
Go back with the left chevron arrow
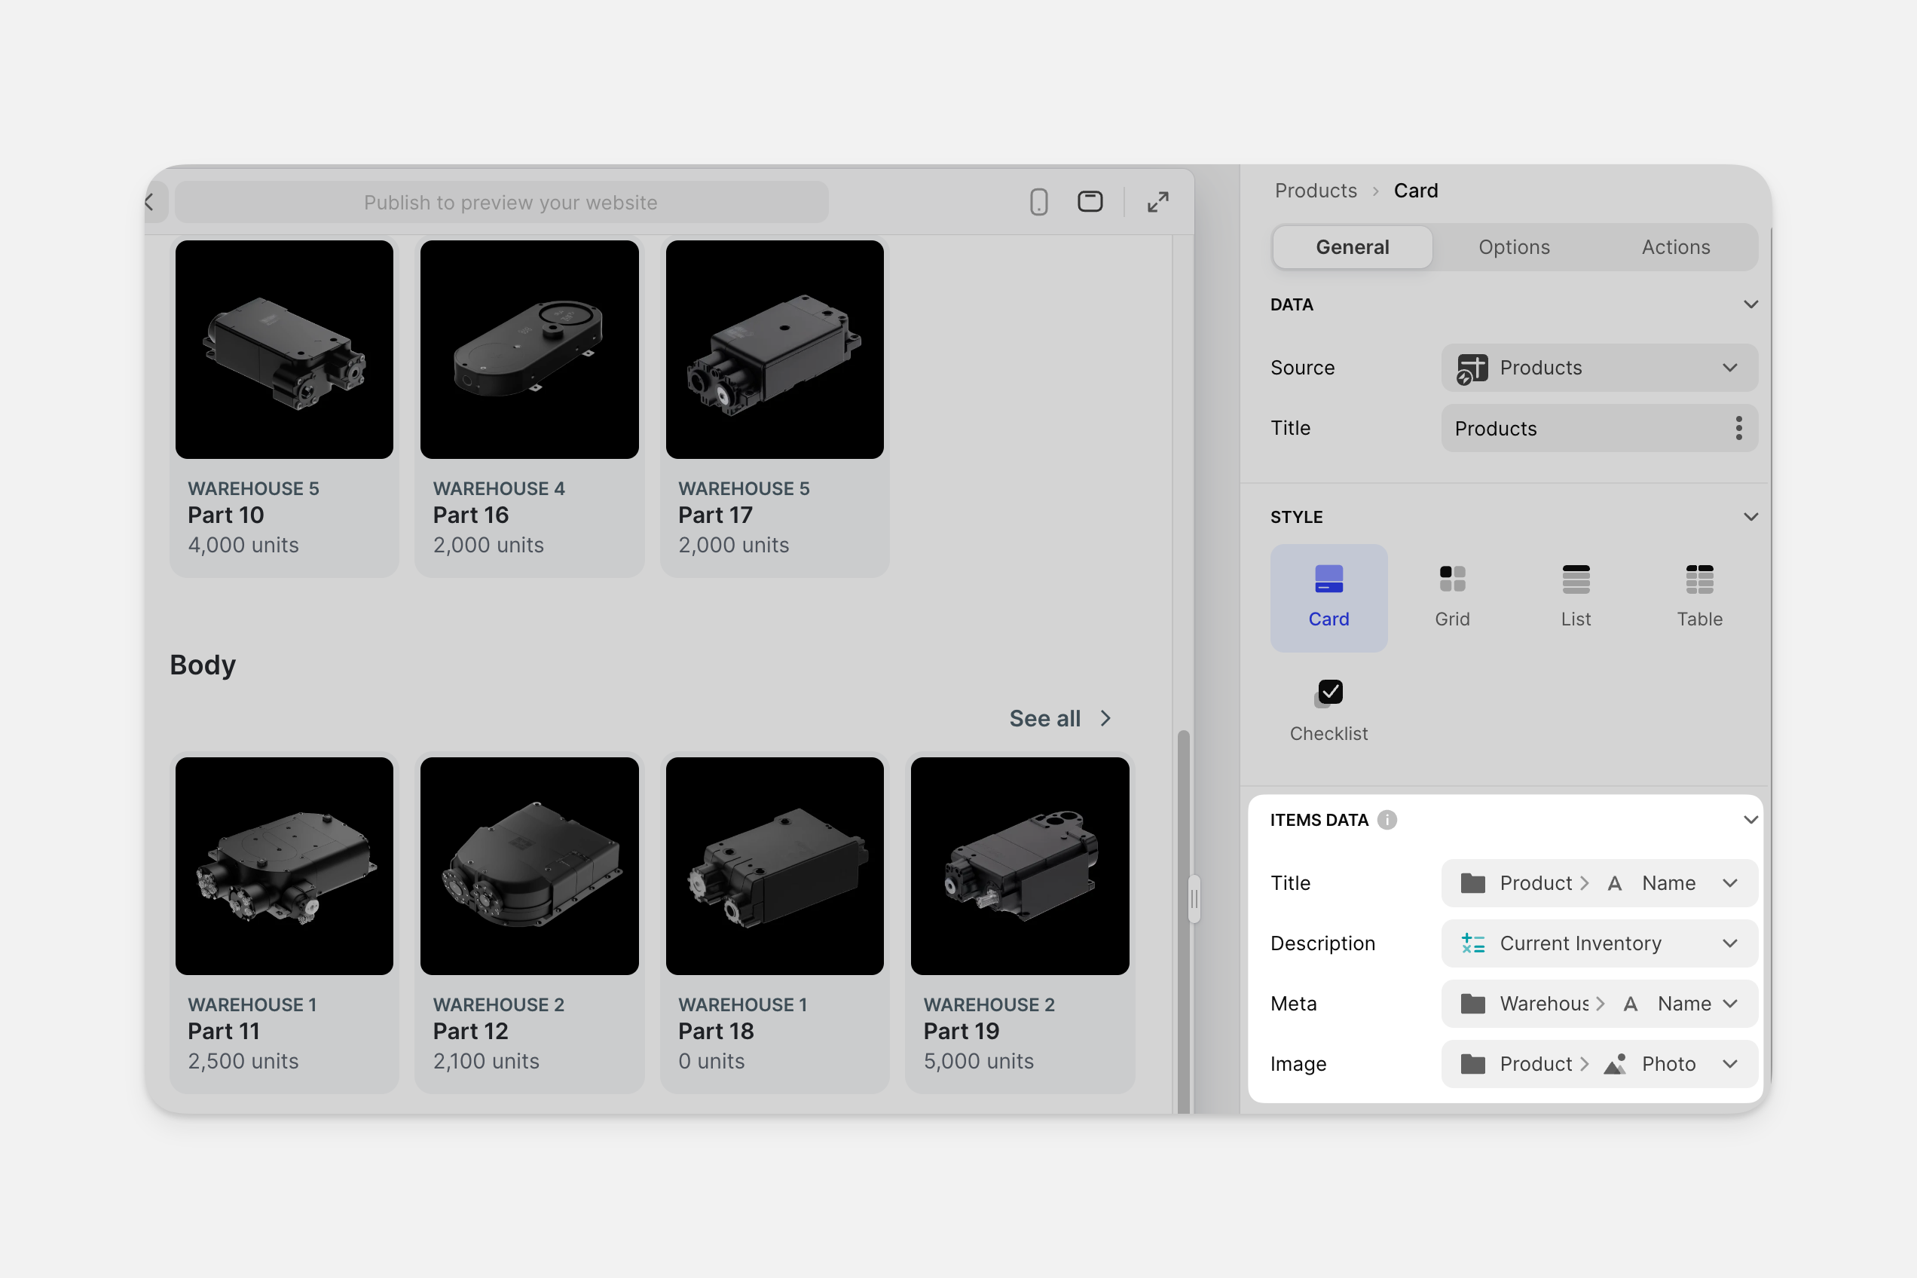coord(150,202)
